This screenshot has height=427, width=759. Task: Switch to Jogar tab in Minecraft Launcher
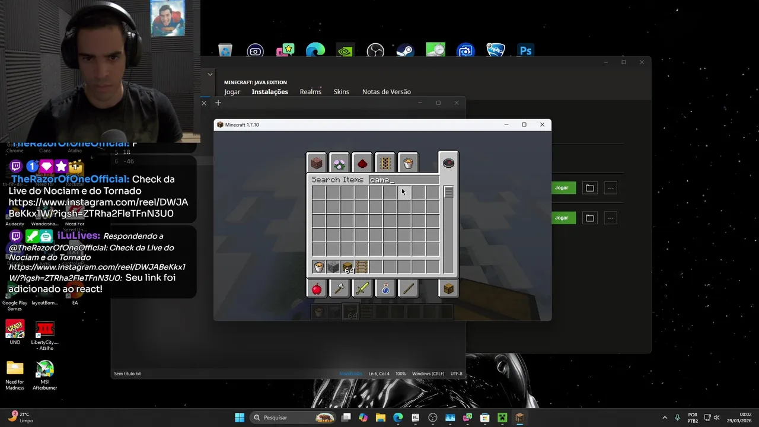(x=232, y=92)
